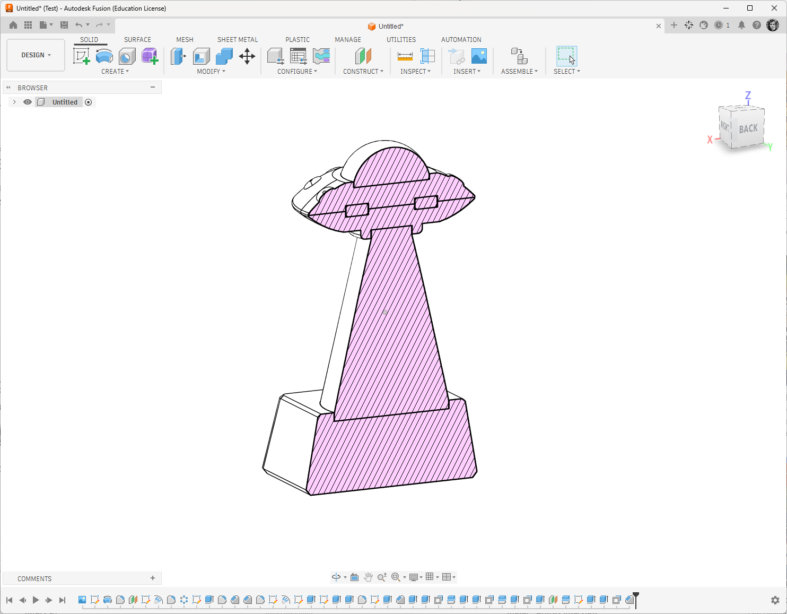787x614 pixels.
Task: Open the Change Parameters table icon
Action: pos(299,56)
